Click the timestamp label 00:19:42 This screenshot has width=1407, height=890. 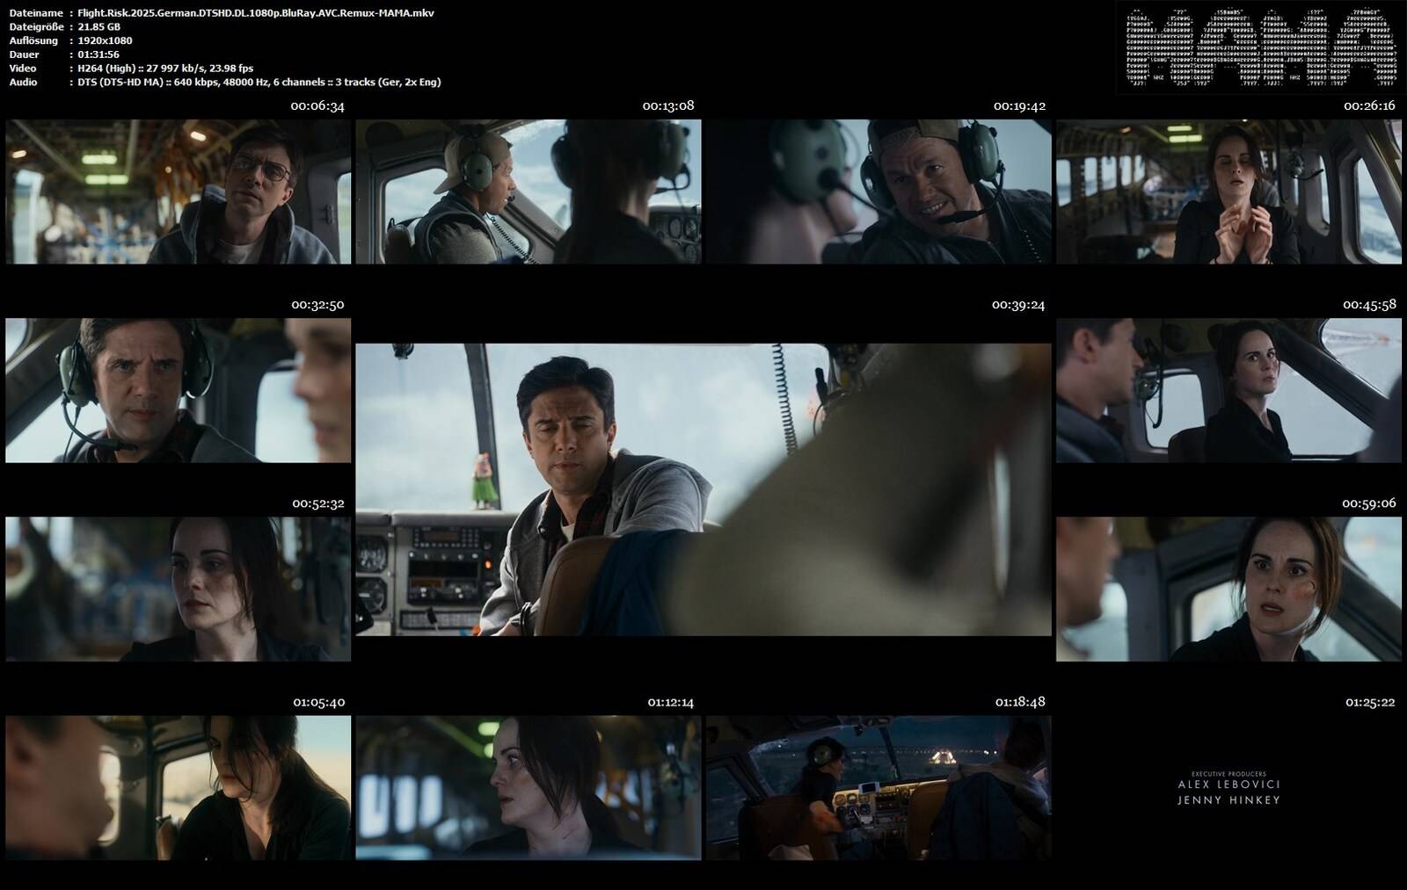tap(1019, 105)
